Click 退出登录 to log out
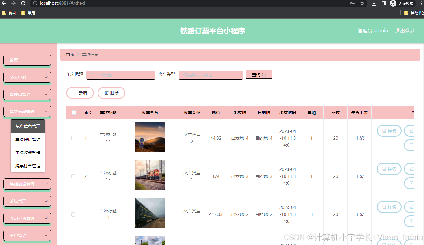 [x=405, y=31]
